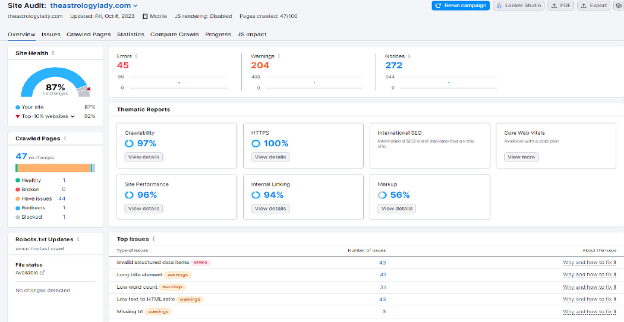
Task: Open Missing h1 issue
Action: (130, 311)
